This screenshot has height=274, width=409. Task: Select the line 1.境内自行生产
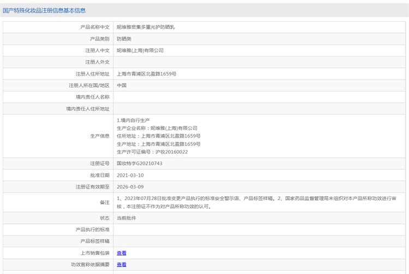pyautogui.click(x=133, y=120)
